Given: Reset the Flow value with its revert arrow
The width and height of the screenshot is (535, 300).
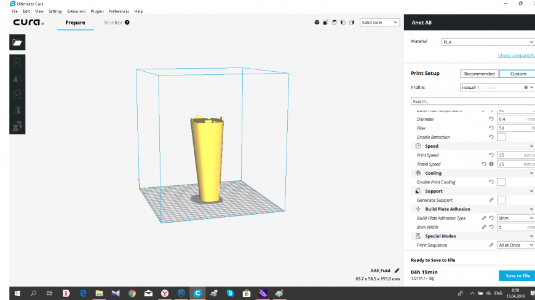Looking at the screenshot, I should tap(491, 128).
